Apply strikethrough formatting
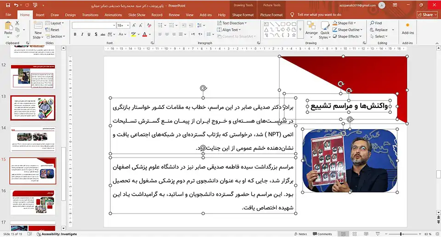Viewport: 441px width, 237px height. click(102, 34)
